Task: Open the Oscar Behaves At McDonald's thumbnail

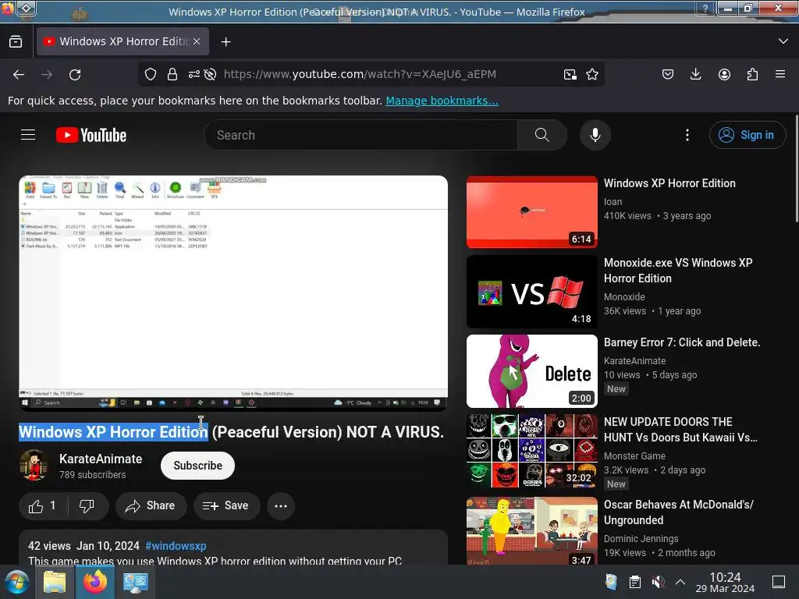Action: click(x=532, y=530)
